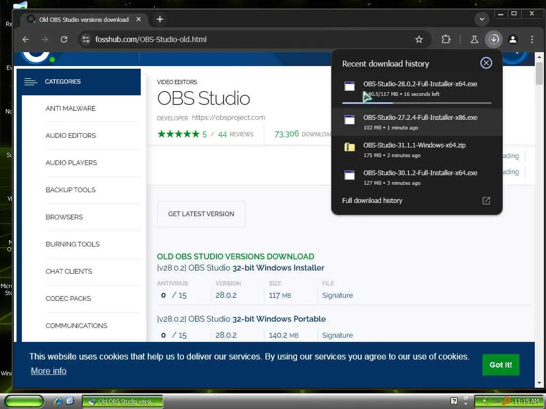546x409 pixels.
Task: Go back using the browser back arrow
Action: click(x=26, y=39)
